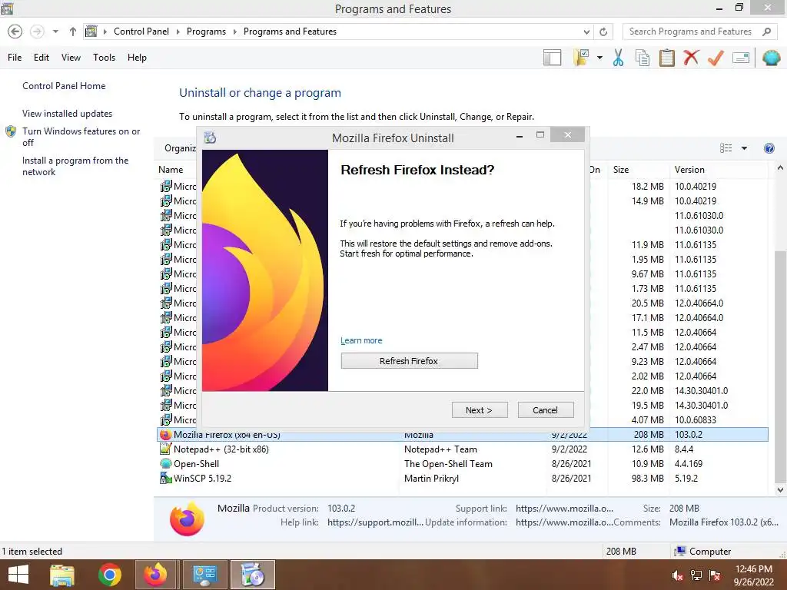Click the Copy toolbar icon
Screen dimensions: 787x590
(643, 57)
